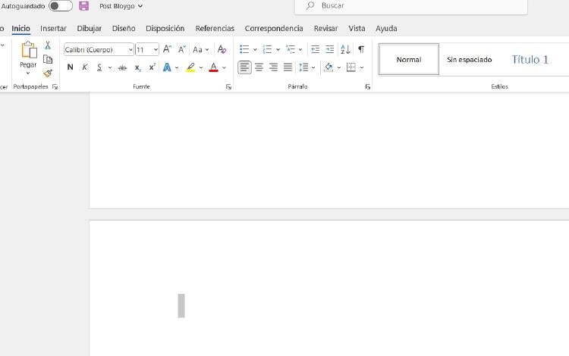Apply the Título 1 style

pos(530,59)
